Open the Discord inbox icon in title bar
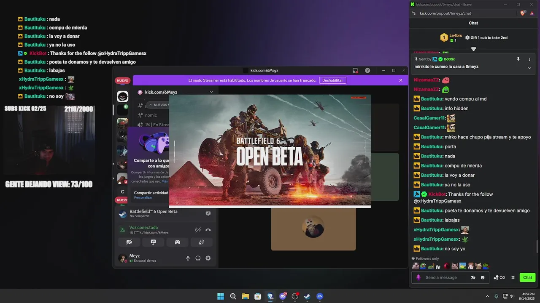 click(355, 71)
